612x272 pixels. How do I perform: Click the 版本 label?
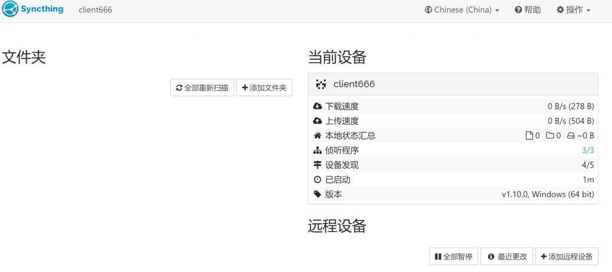(x=333, y=194)
